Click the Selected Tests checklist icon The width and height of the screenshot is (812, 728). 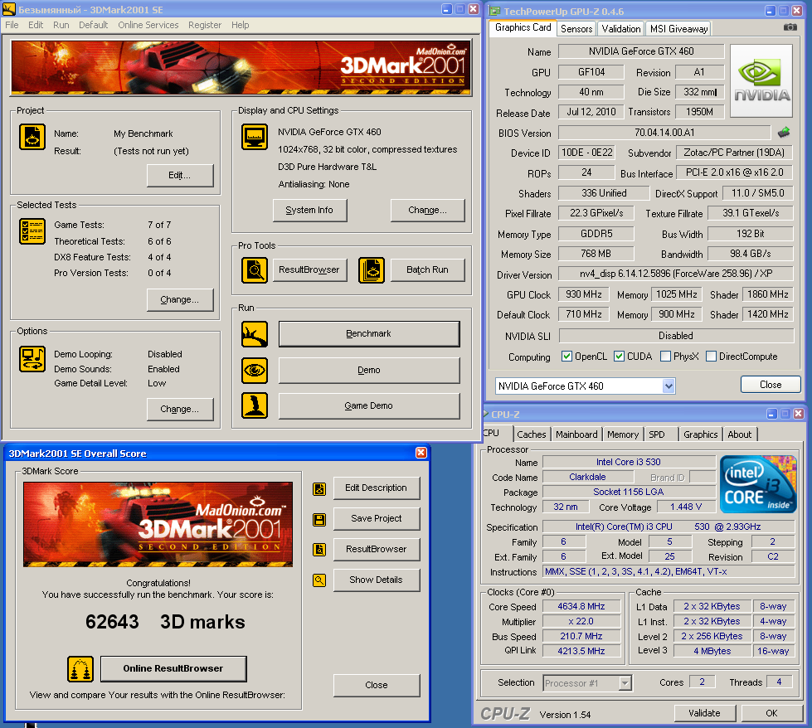tap(32, 231)
